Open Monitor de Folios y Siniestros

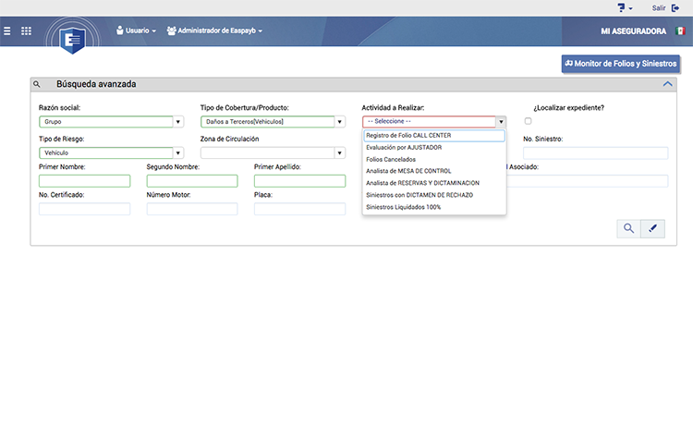click(621, 64)
